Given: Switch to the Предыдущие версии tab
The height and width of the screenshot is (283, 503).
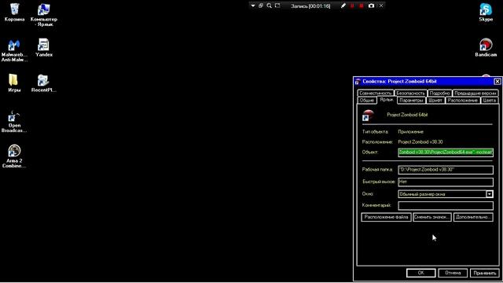Looking at the screenshot, I should [475, 93].
